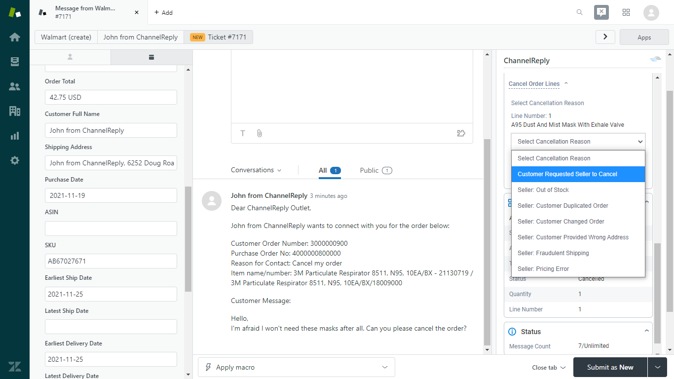Screen dimensions: 674x379
Task: Click the Apply macro lightning icon
Action: pos(208,367)
